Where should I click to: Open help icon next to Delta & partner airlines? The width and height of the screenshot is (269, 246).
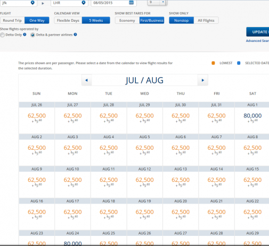tap(75, 35)
